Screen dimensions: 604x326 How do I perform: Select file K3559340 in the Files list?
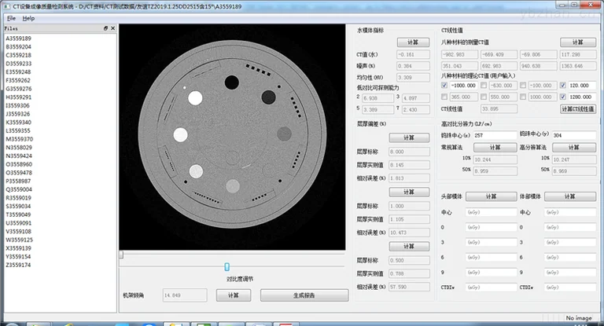tap(19, 123)
